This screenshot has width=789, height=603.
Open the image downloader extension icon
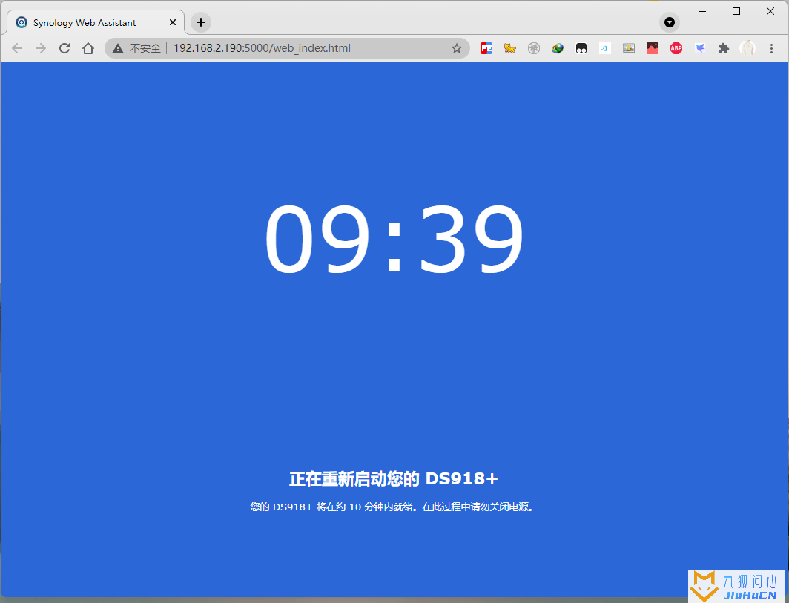(x=629, y=48)
